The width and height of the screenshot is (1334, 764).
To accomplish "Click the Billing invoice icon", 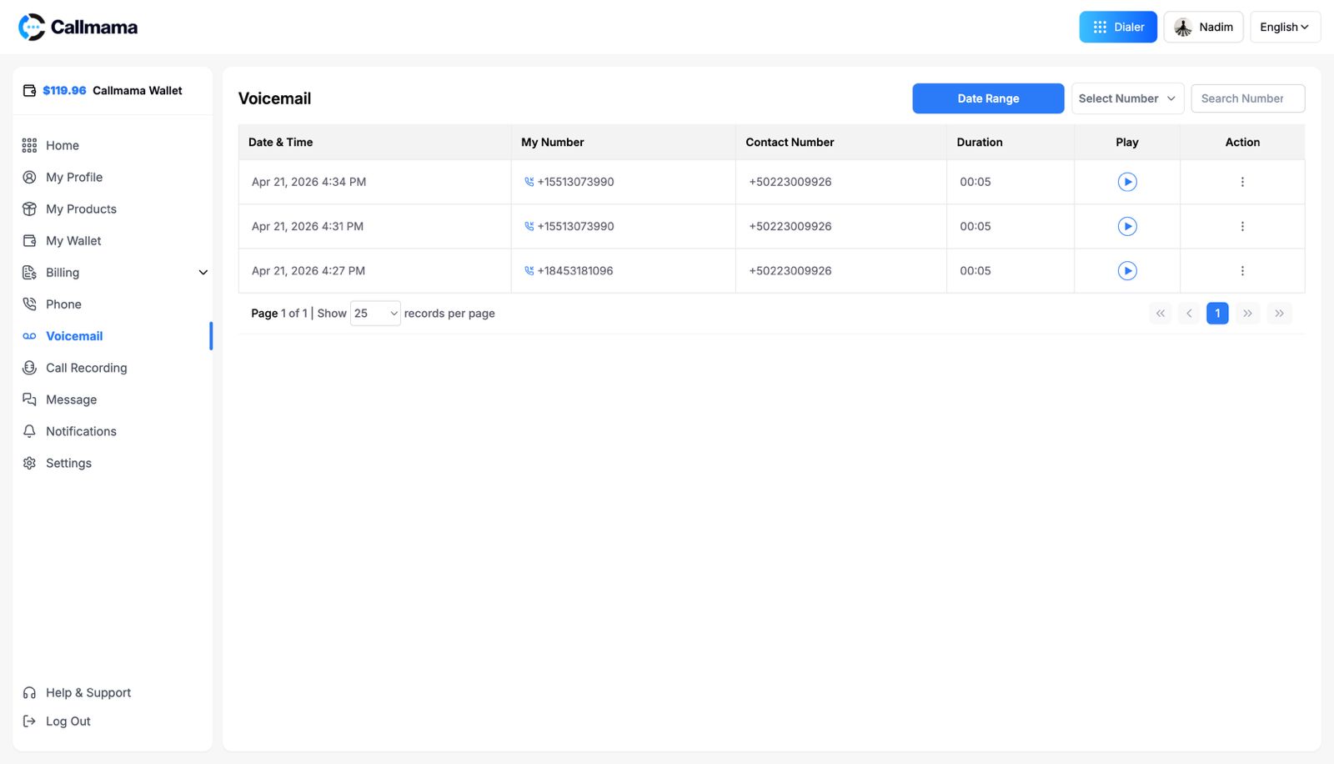I will tap(29, 272).
